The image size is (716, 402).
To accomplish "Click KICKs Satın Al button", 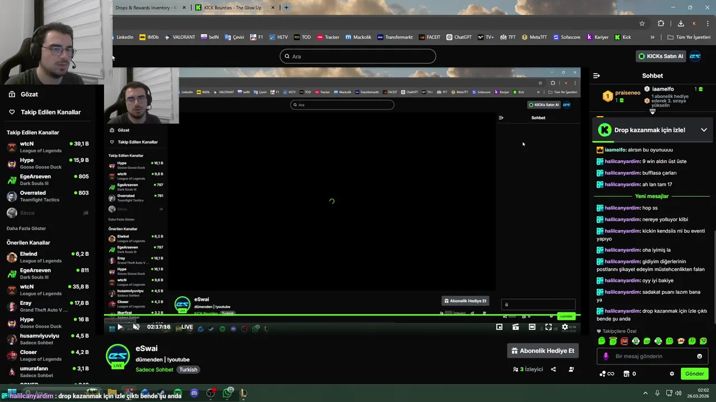I will coord(661,56).
